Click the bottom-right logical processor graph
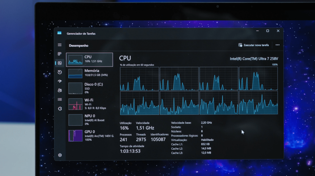The width and height of the screenshot is (315, 176). tap(258, 103)
